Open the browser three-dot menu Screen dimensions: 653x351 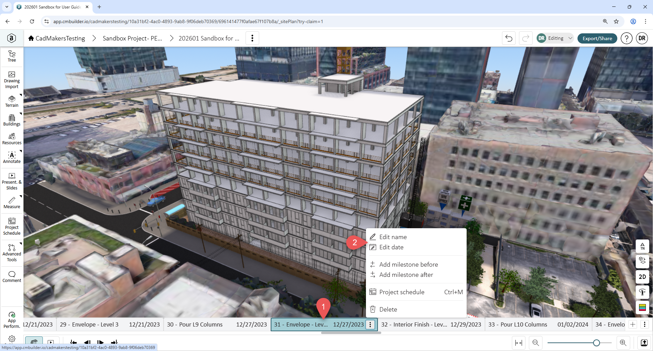coord(646,21)
